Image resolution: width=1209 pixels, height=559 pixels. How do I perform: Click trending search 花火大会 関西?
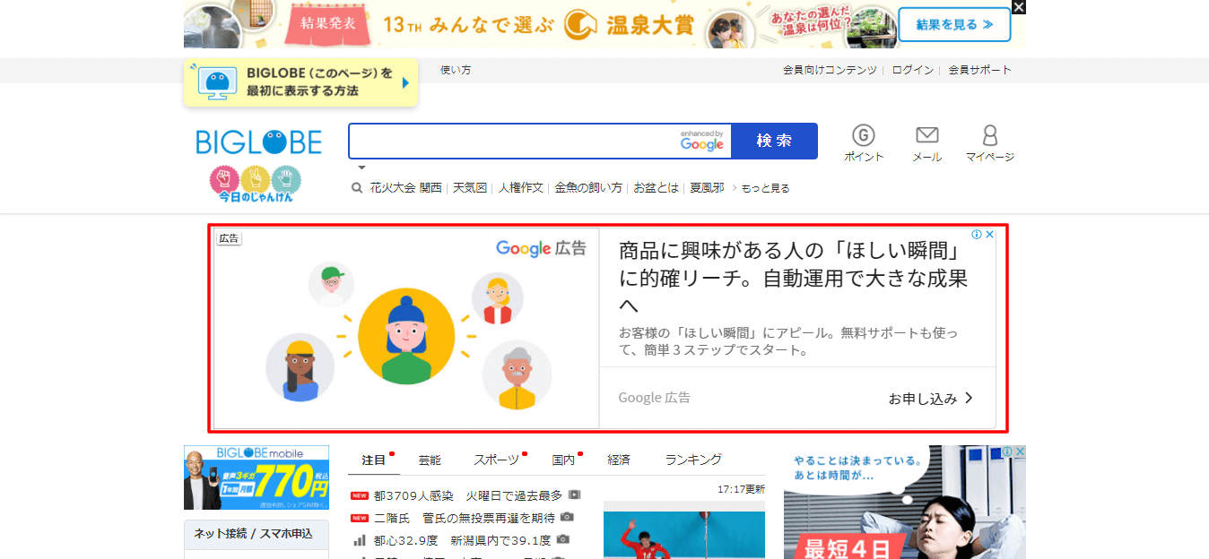(406, 188)
